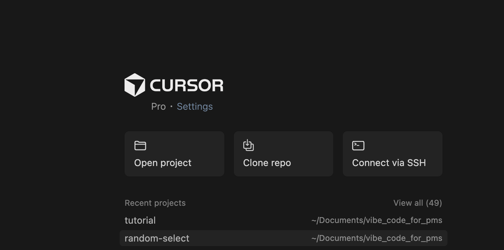Image resolution: width=504 pixels, height=250 pixels.
Task: Click the Open project card label text
Action: pyautogui.click(x=163, y=163)
